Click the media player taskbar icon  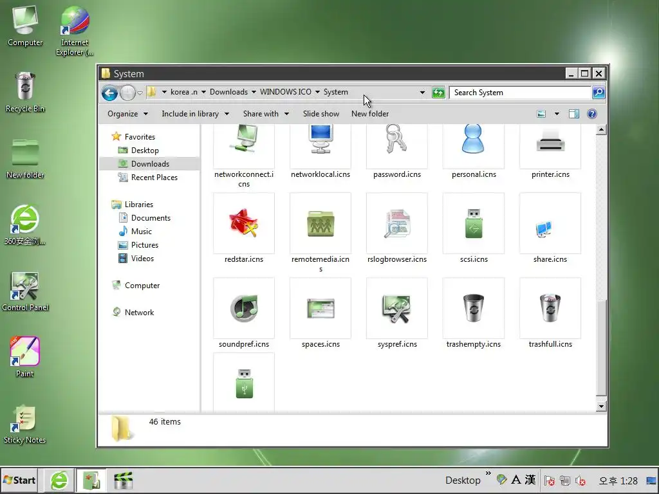point(123,480)
